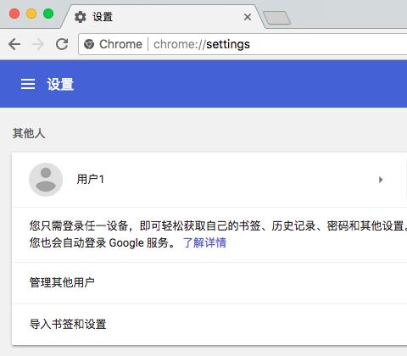Image resolution: width=407 pixels, height=356 pixels.
Task: Open the Chrome site info icon in address bar
Action: 89,44
